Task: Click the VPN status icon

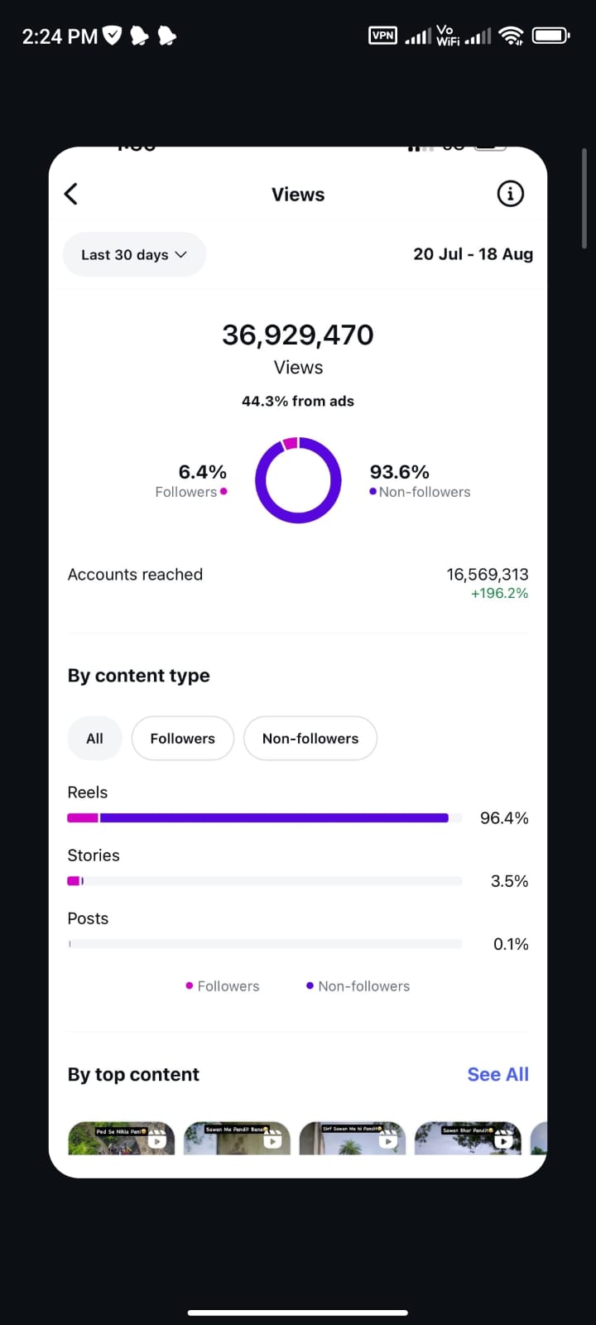Action: pyautogui.click(x=382, y=36)
